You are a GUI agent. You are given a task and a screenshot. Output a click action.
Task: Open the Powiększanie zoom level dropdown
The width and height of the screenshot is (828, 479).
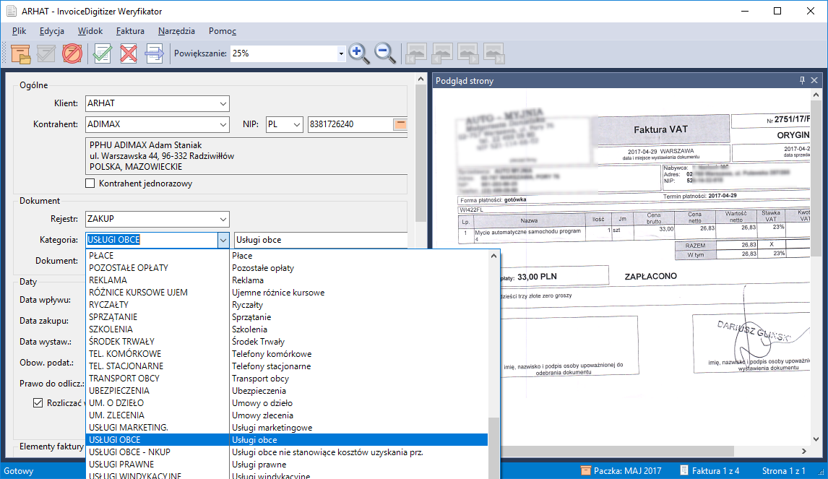tap(341, 53)
